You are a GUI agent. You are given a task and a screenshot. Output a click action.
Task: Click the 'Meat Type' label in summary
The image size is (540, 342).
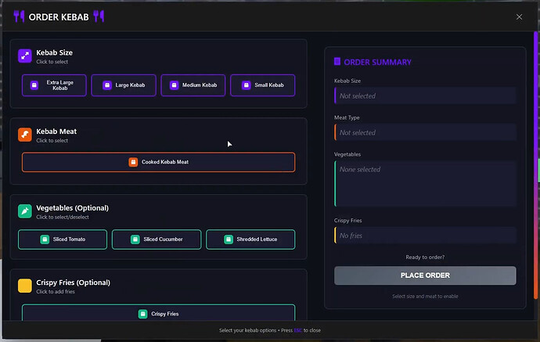tap(347, 117)
